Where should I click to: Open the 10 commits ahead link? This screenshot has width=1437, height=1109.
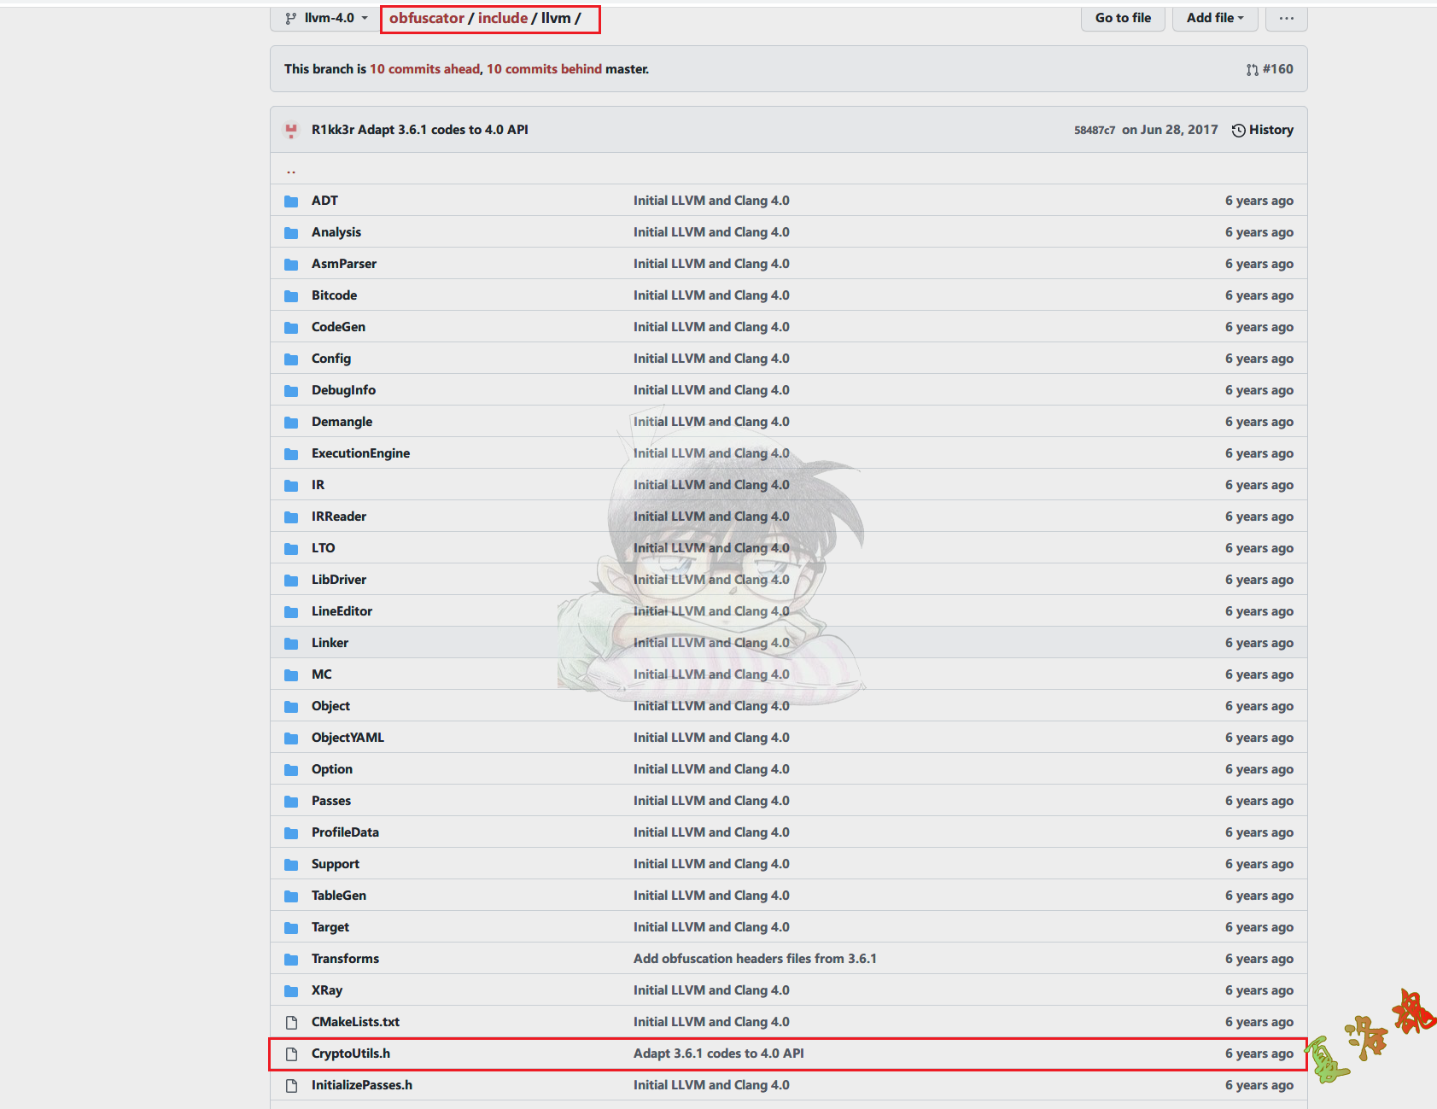point(424,69)
